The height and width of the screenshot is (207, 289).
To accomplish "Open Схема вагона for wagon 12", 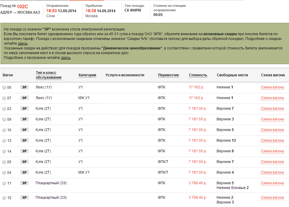I will (x=272, y=198).
